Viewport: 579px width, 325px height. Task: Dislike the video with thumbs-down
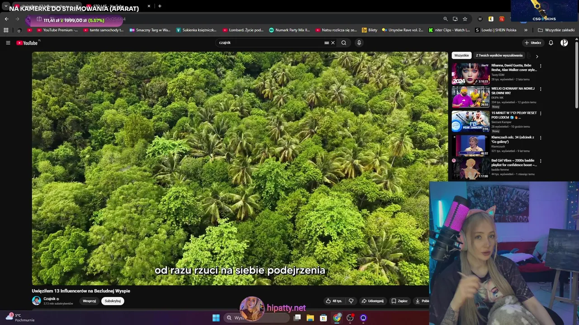point(351,301)
